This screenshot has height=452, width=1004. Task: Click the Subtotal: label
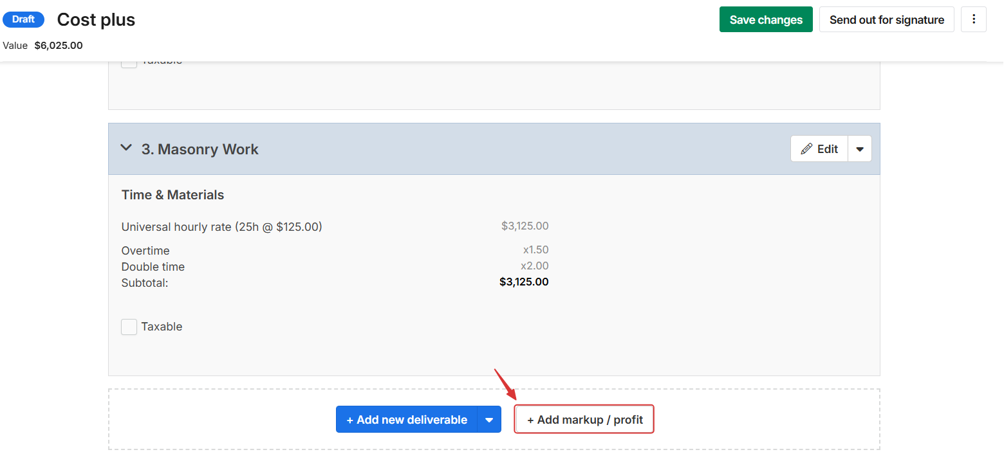click(x=145, y=283)
